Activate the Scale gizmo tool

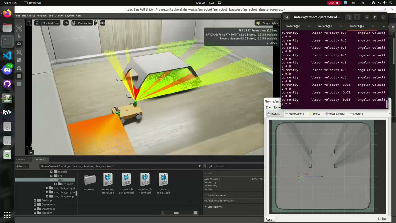coord(19,60)
